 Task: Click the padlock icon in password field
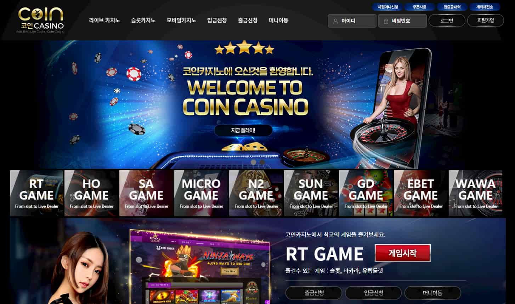click(386, 21)
